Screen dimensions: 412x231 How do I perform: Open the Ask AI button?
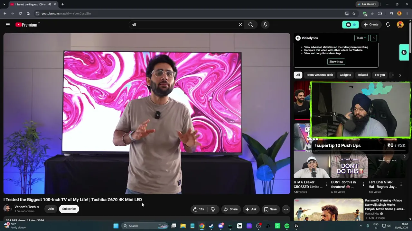point(251,209)
